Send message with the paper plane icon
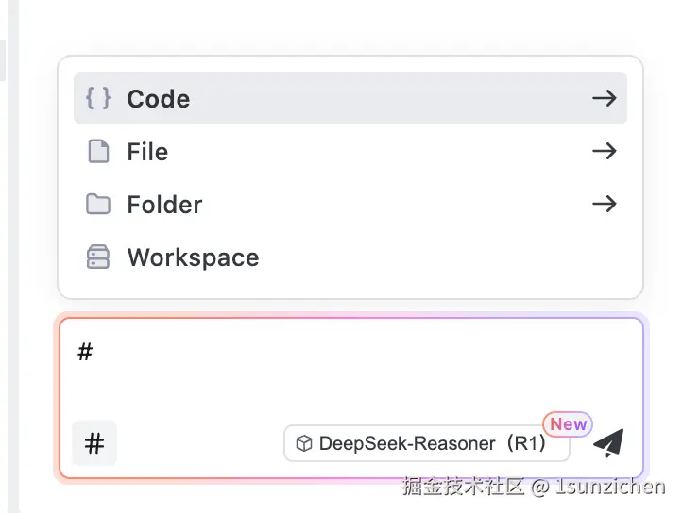The width and height of the screenshot is (682, 513). pos(608,443)
